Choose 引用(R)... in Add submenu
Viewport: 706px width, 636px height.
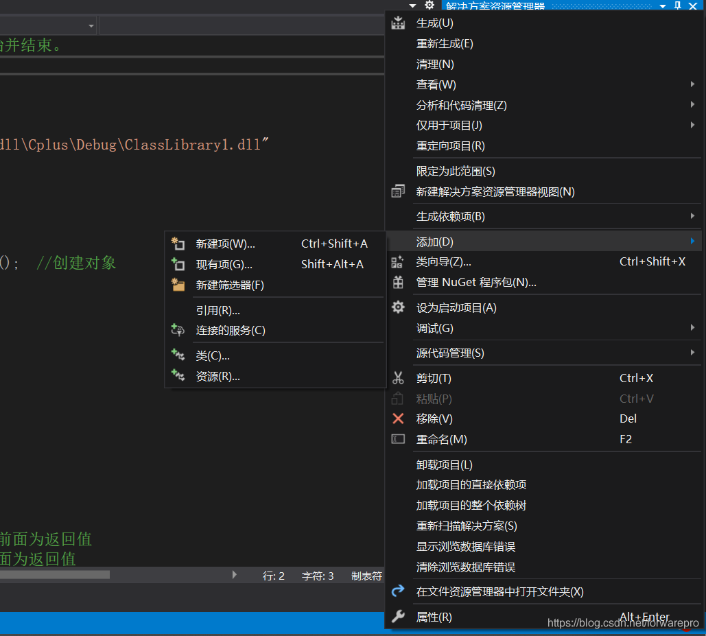(x=218, y=310)
